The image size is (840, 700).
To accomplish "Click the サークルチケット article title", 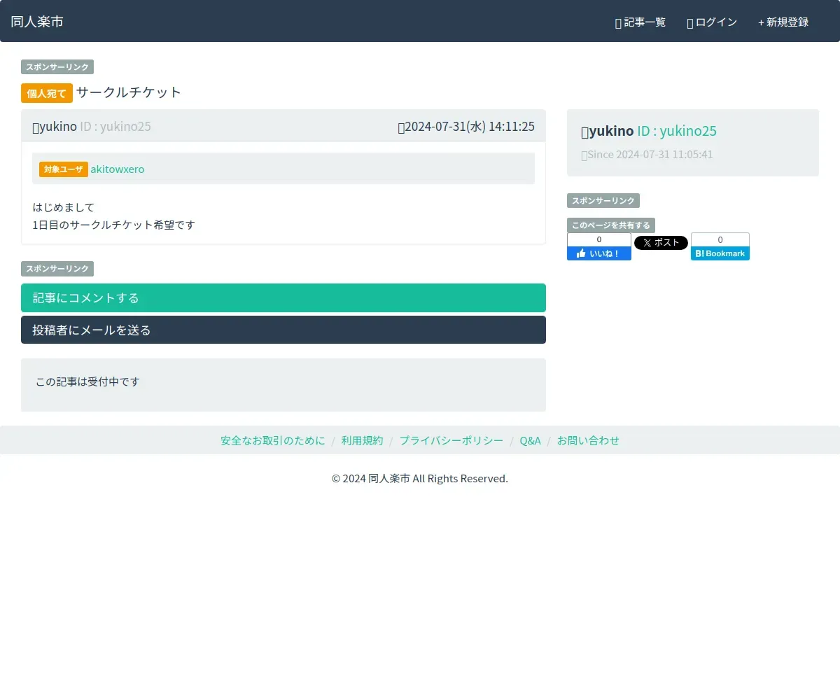I will 129,92.
